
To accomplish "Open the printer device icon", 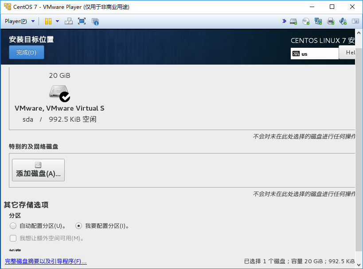I will click(x=331, y=22).
